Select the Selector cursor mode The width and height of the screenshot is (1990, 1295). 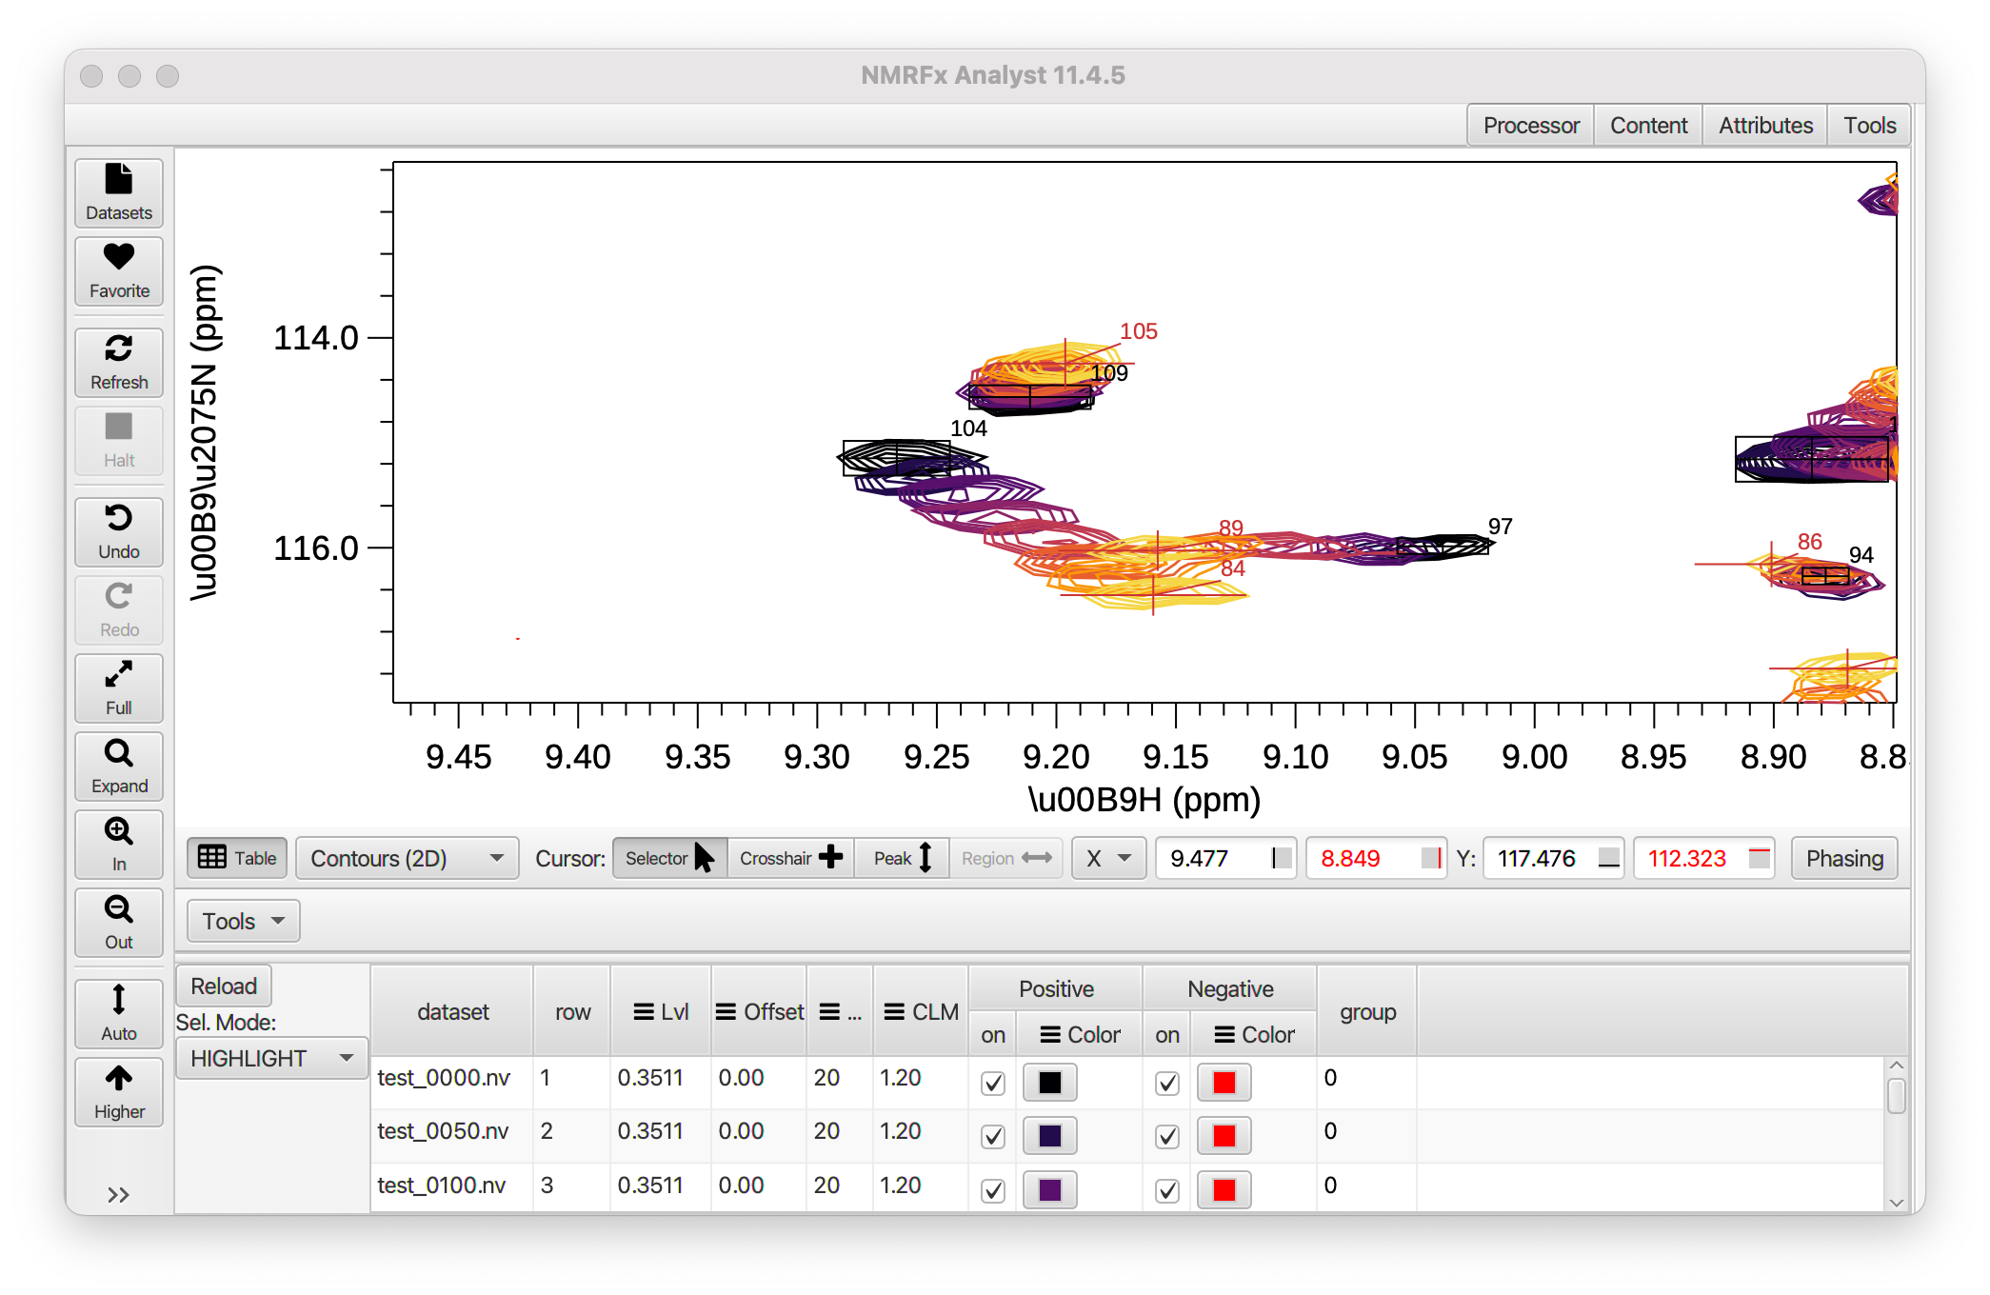click(x=669, y=858)
